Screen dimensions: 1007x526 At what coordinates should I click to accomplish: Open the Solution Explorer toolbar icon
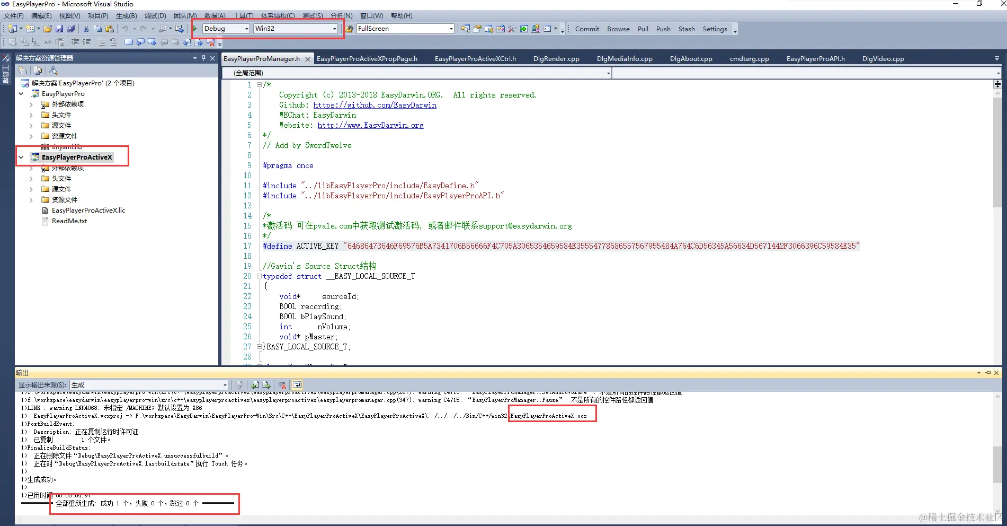click(x=465, y=29)
